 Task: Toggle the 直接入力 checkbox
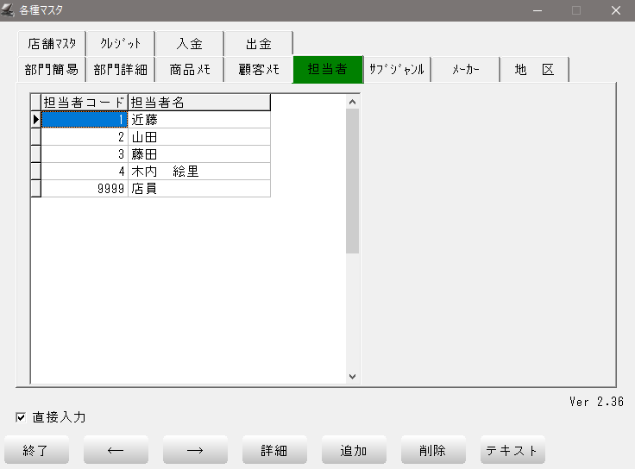(21, 418)
